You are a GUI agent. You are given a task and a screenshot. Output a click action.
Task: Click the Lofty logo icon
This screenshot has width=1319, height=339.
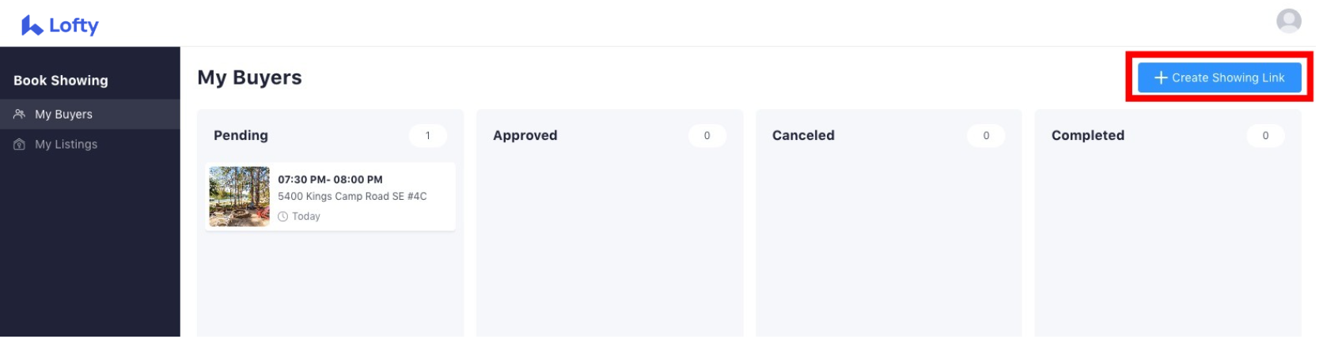[x=32, y=25]
